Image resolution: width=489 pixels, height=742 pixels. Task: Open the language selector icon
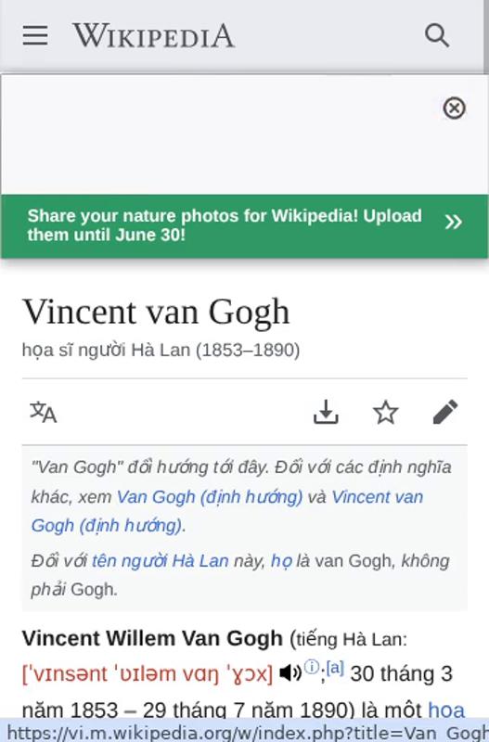tap(43, 412)
